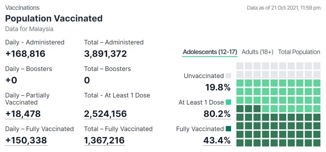Click the 19.8% unvaccinated percentage
The width and height of the screenshot is (326, 152).
point(218,87)
